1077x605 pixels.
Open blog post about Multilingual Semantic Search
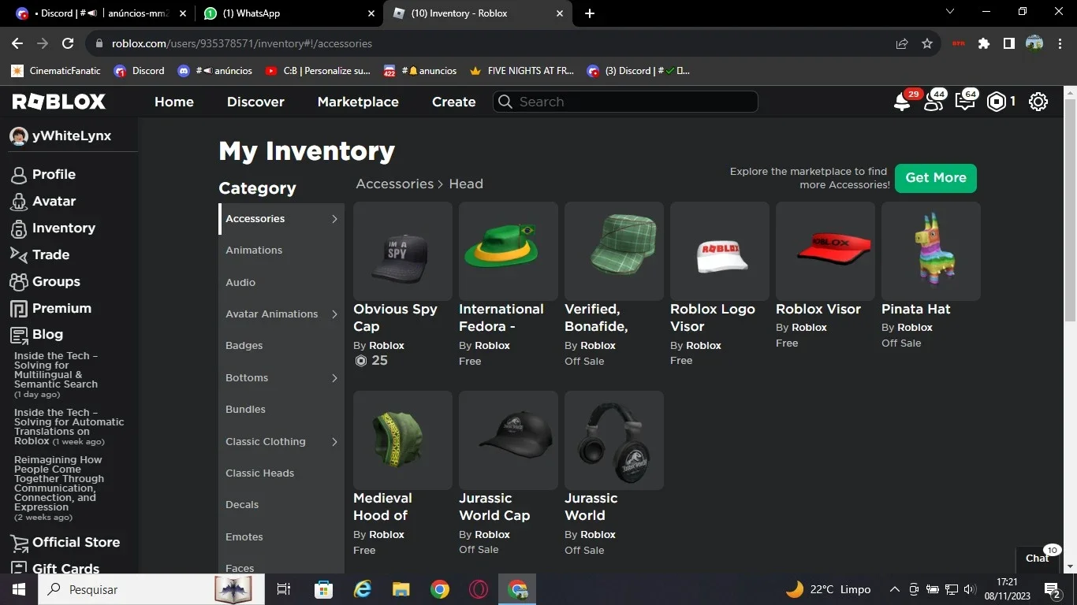tap(56, 370)
